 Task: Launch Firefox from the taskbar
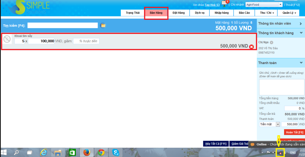click(x=87, y=153)
